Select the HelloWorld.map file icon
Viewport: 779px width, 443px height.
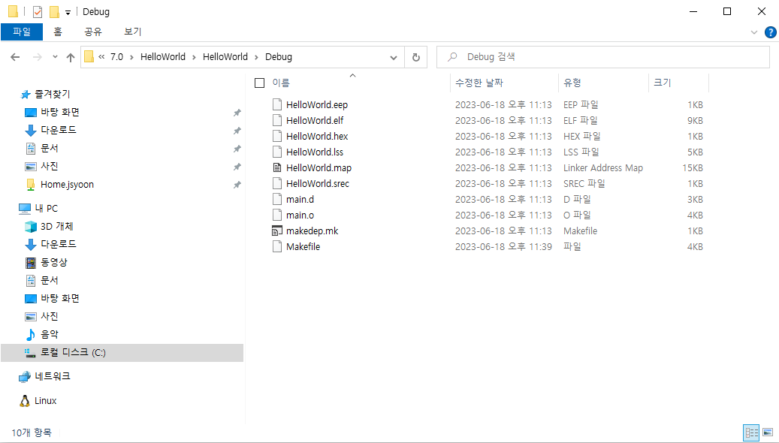click(x=277, y=168)
